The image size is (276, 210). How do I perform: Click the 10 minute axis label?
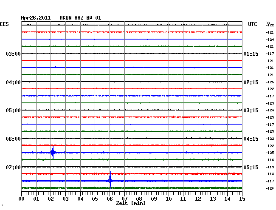(169, 199)
